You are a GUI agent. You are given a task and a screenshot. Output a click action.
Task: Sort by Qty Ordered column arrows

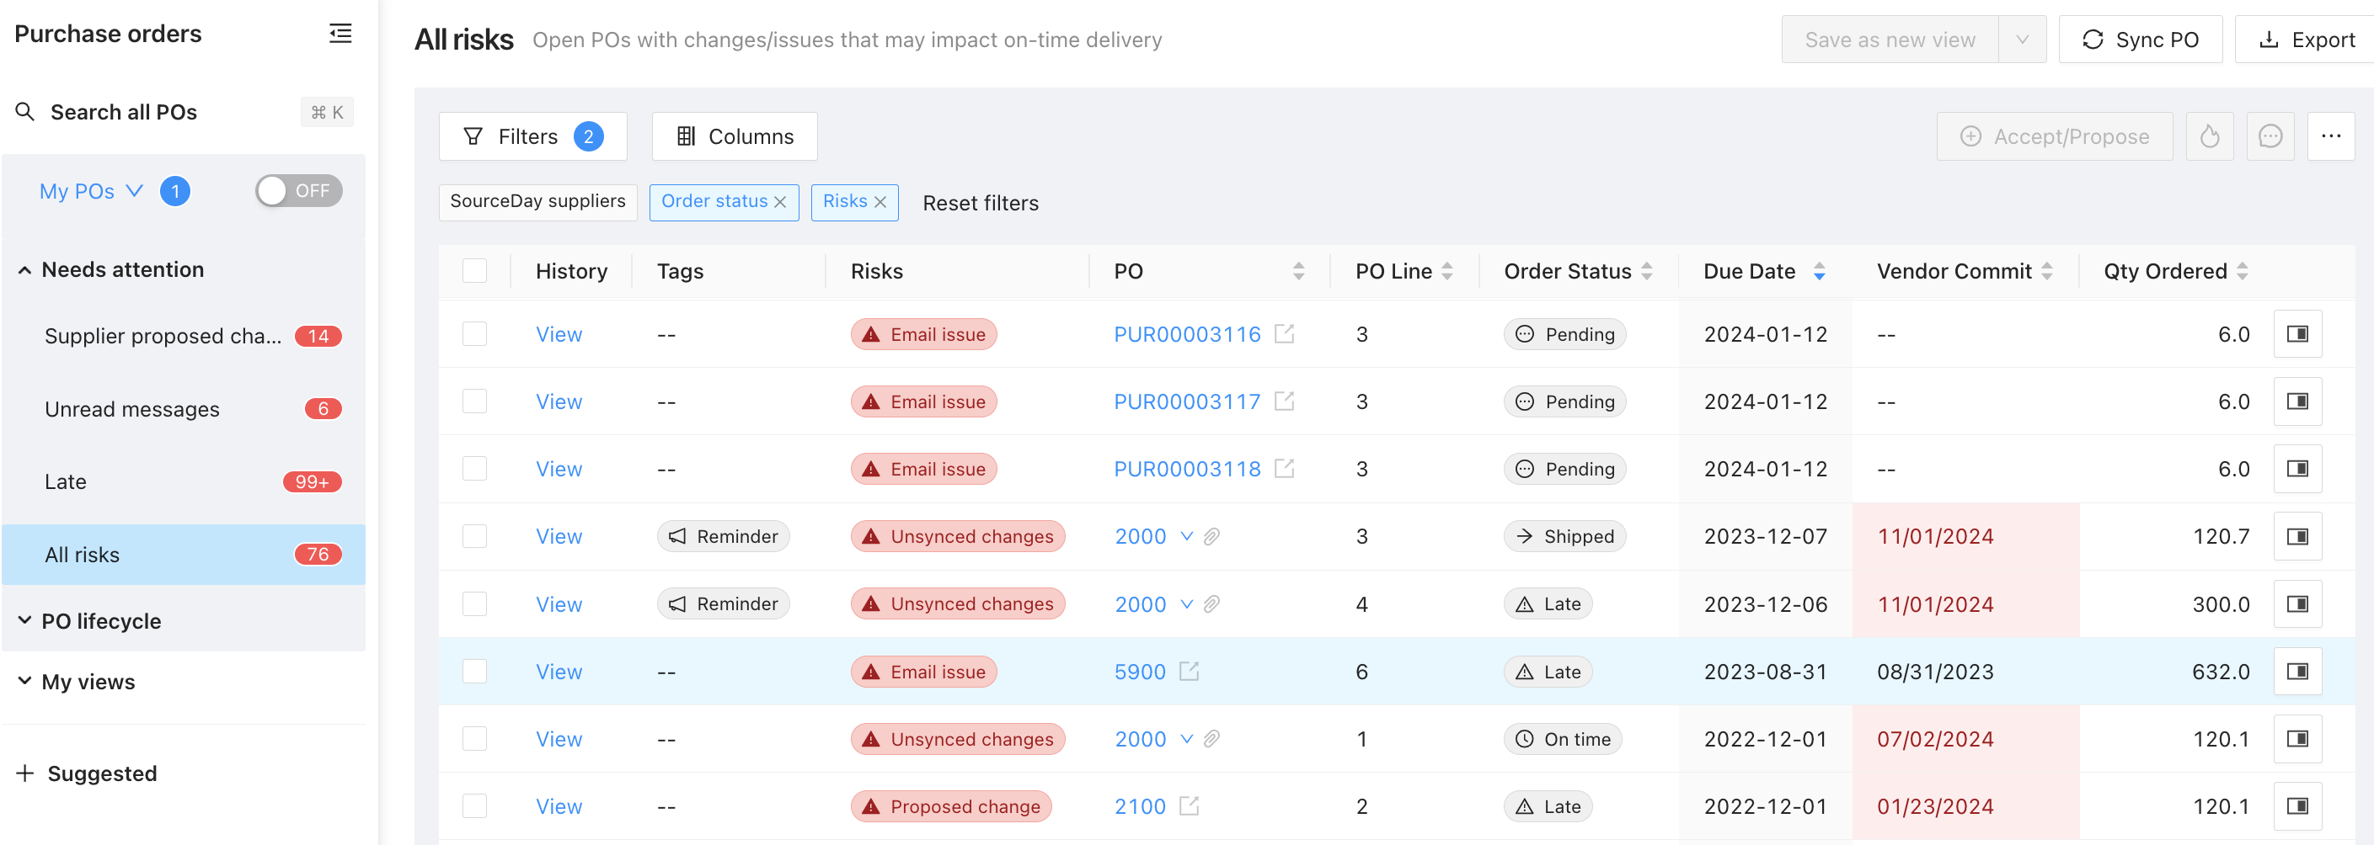pyautogui.click(x=2243, y=272)
